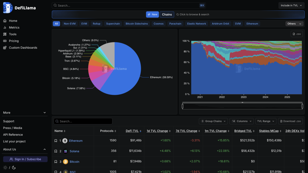Open the TVL Range dropdown

265,121
